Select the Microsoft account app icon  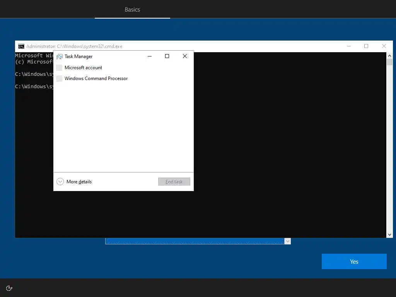pyautogui.click(x=59, y=67)
